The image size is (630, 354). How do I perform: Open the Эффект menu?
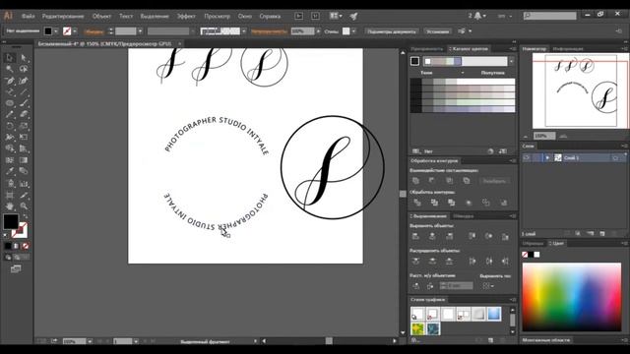[x=186, y=16]
